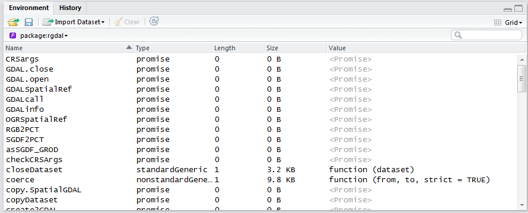Image resolution: width=528 pixels, height=213 pixels.
Task: Select the copyDataset row
Action: [x=260, y=200]
